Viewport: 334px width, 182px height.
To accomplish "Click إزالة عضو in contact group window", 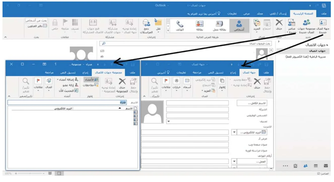I will pos(70,85).
